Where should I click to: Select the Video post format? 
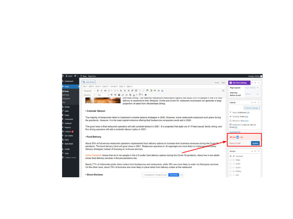(x=231, y=160)
